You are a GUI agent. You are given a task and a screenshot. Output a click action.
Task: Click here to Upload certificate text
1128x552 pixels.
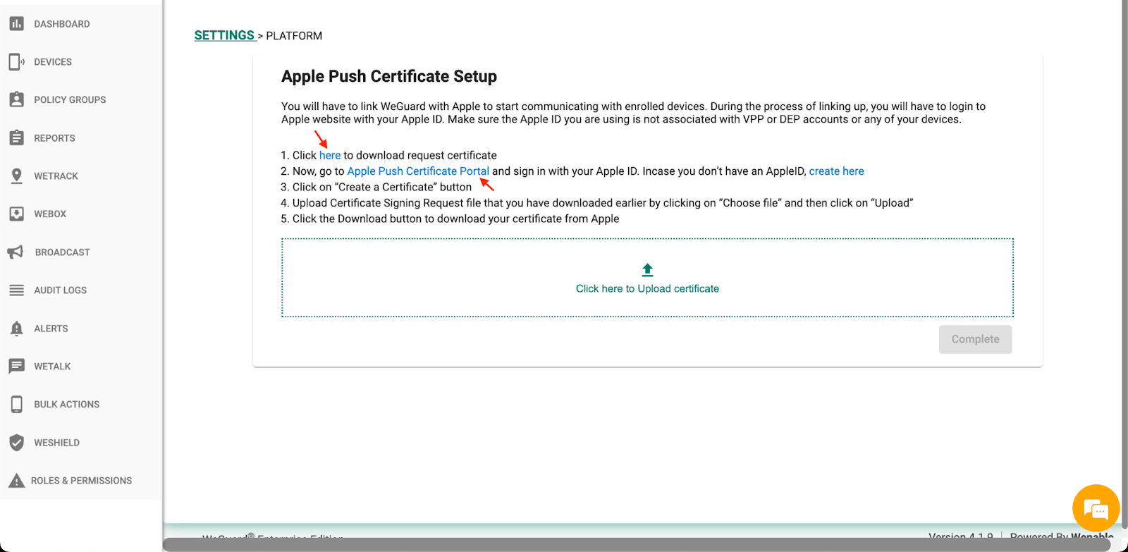coord(647,288)
